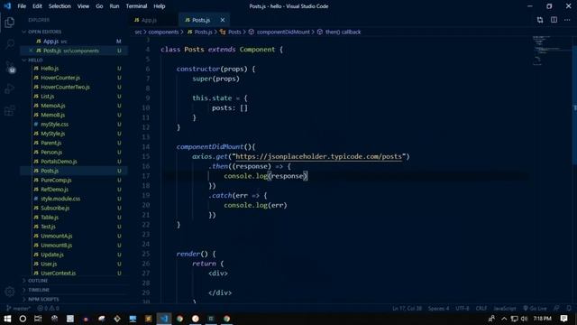Open UserContext.js in the explorer
This screenshot has height=325, width=577.
[x=75, y=273]
